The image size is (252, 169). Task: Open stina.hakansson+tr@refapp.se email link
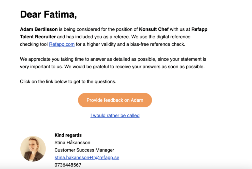coord(87,157)
